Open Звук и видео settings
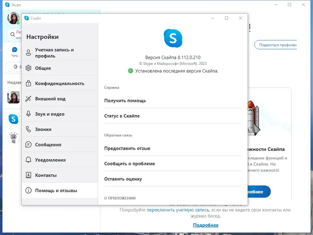 (x=60, y=114)
